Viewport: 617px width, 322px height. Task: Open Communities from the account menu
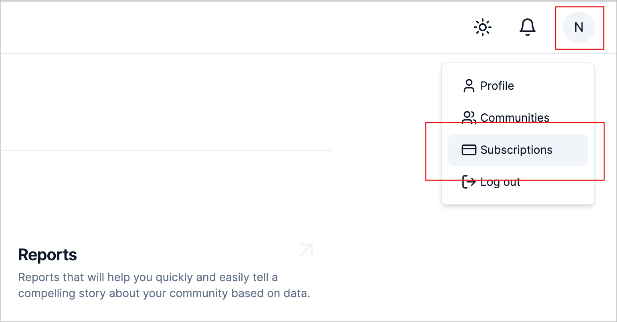(518, 118)
